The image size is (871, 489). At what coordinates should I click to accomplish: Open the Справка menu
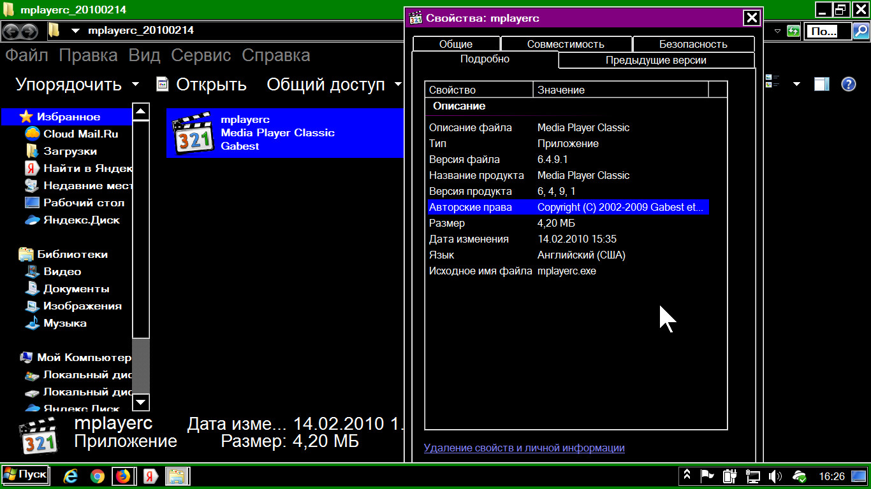click(x=276, y=55)
